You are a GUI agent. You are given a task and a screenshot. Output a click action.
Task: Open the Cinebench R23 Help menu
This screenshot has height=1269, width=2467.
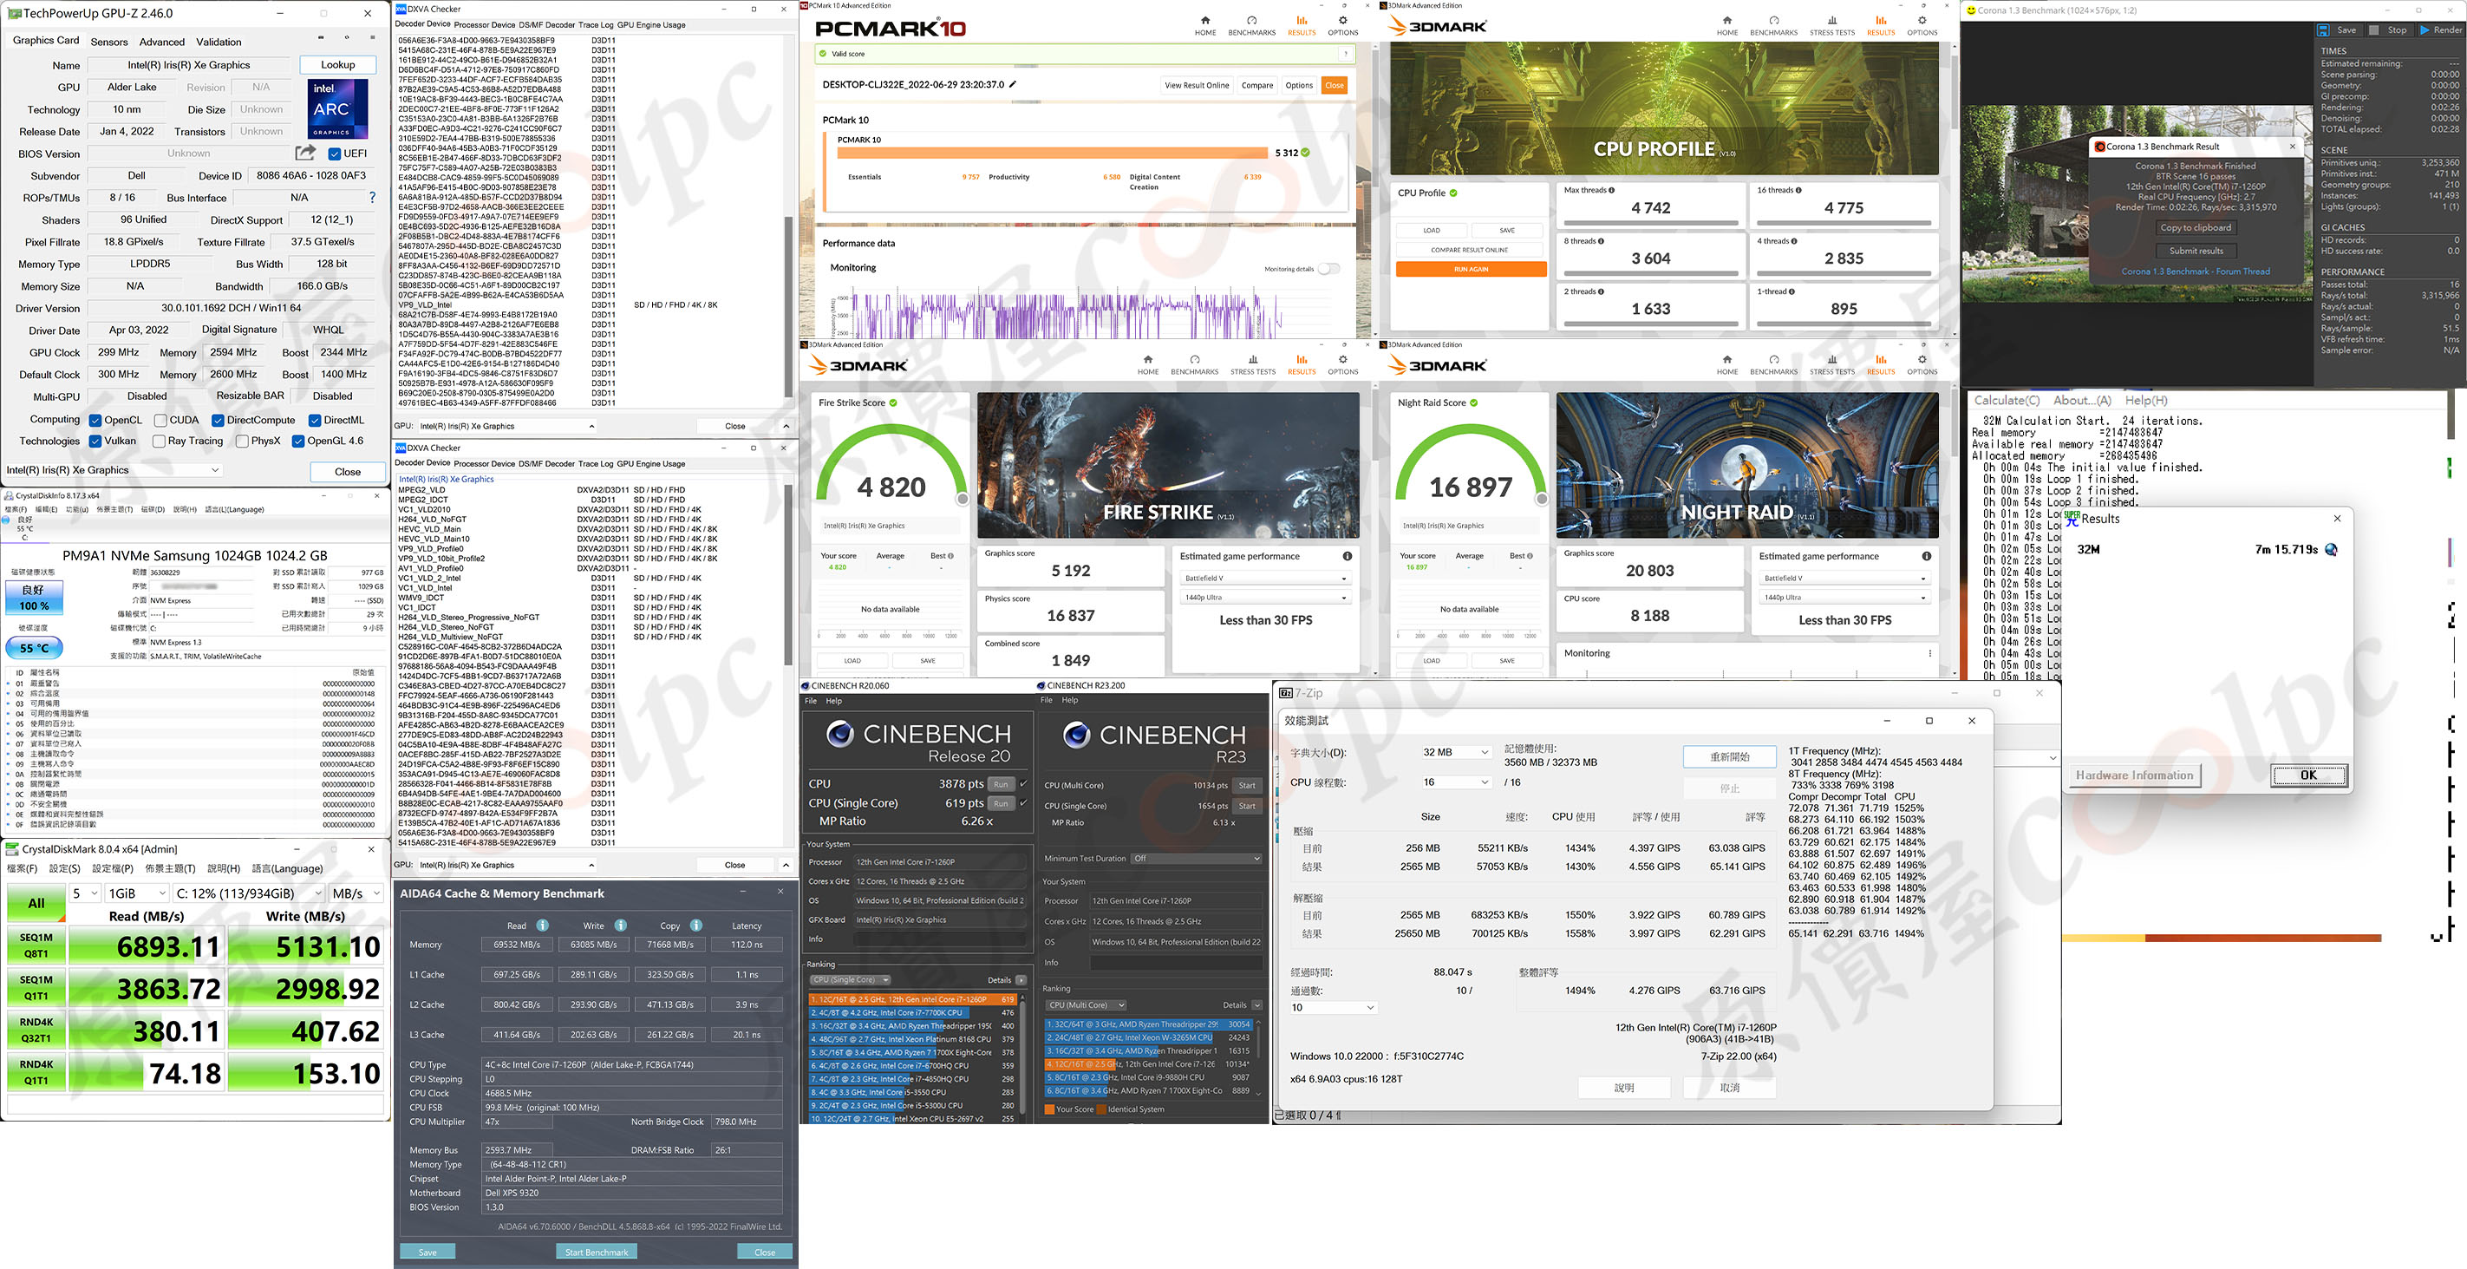tap(1070, 700)
